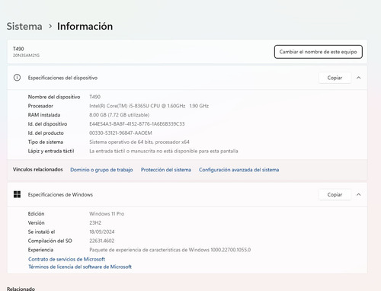Select version value 23H2

coord(95,222)
